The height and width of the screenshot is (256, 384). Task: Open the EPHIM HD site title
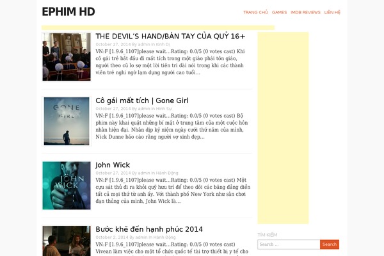pyautogui.click(x=68, y=12)
